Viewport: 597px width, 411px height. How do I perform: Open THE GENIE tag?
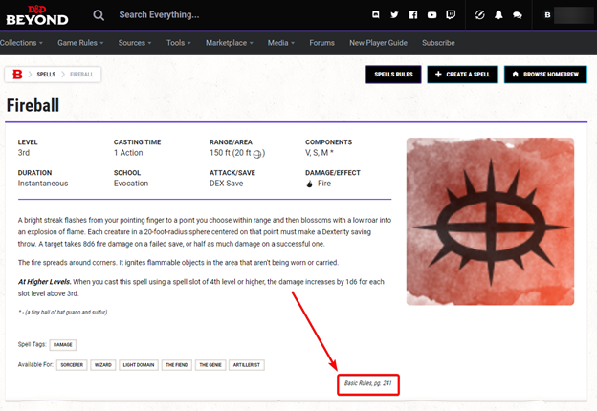[210, 365]
